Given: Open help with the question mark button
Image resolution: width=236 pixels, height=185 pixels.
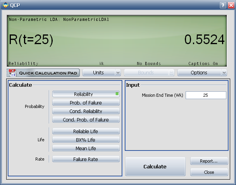Looking at the screenshot, I should (x=223, y=5).
